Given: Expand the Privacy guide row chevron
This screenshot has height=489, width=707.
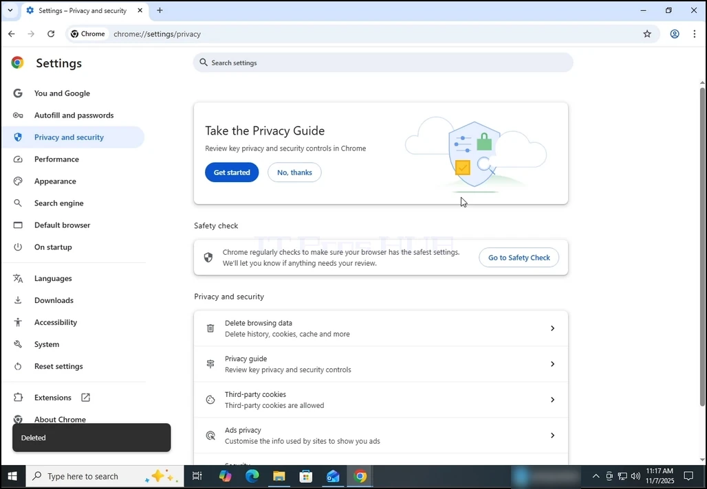Looking at the screenshot, I should point(552,364).
